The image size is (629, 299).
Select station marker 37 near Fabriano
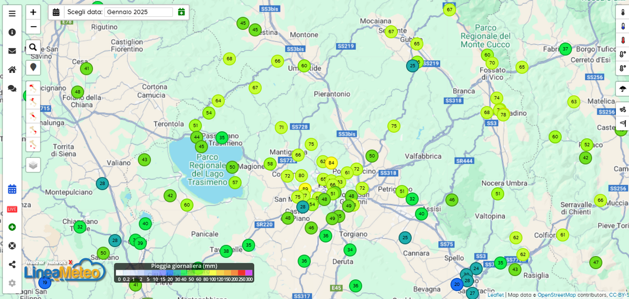565,49
